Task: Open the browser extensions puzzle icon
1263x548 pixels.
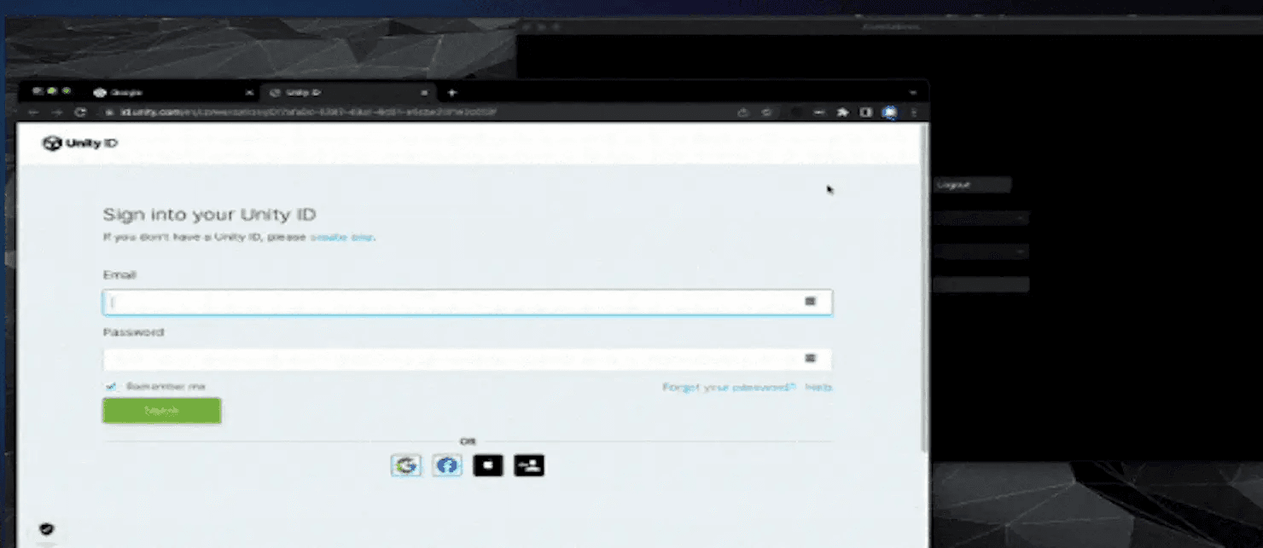Action: coord(842,112)
